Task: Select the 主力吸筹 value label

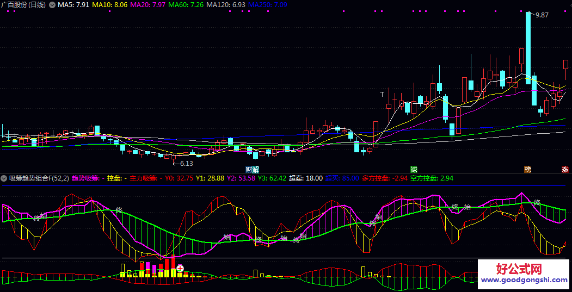Action: point(146,178)
